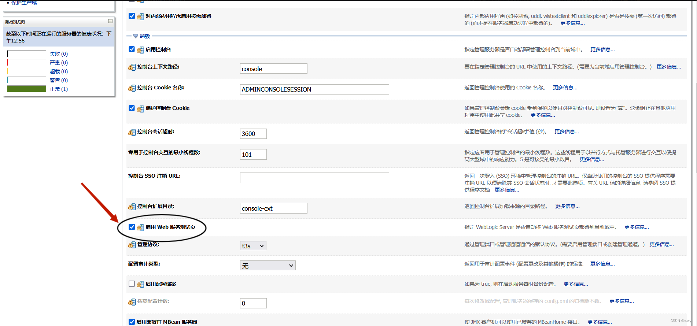
Task: Click the icon beside 控制台扩展目录
Action: (x=132, y=207)
